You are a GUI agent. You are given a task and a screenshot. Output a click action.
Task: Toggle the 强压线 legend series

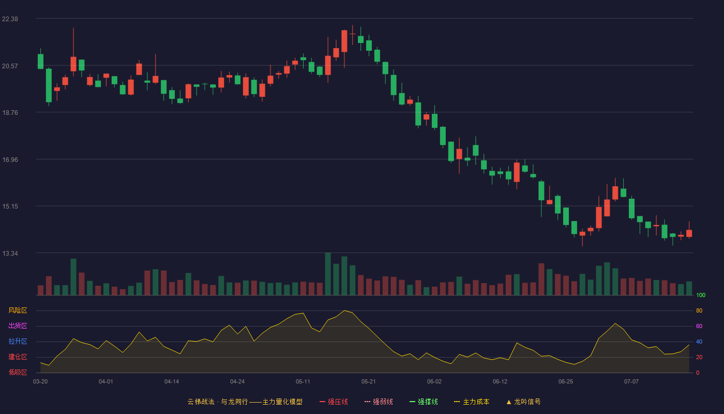[x=334, y=402]
